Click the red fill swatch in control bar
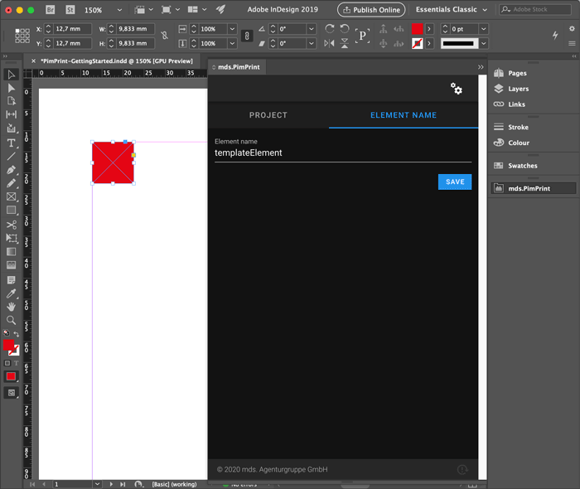 pos(418,29)
